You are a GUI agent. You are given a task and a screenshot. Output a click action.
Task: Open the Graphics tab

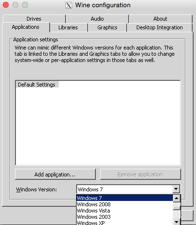107,27
